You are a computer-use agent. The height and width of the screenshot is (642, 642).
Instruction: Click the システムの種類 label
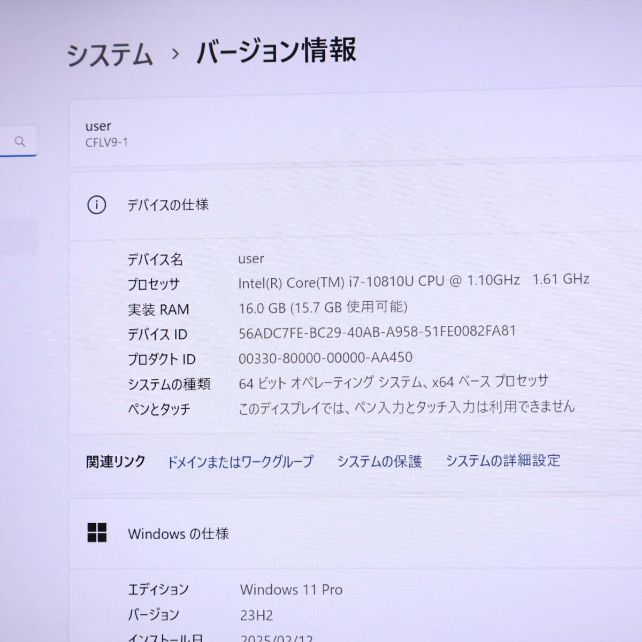pos(169,384)
